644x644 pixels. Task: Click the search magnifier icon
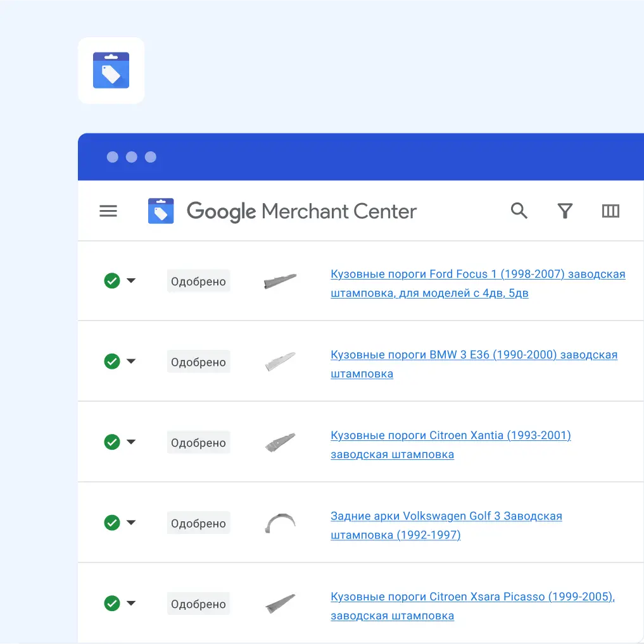519,211
